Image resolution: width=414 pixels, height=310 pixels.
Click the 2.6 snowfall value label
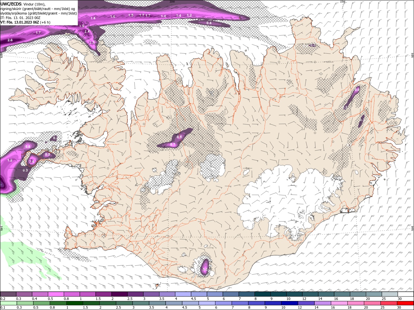10,40
